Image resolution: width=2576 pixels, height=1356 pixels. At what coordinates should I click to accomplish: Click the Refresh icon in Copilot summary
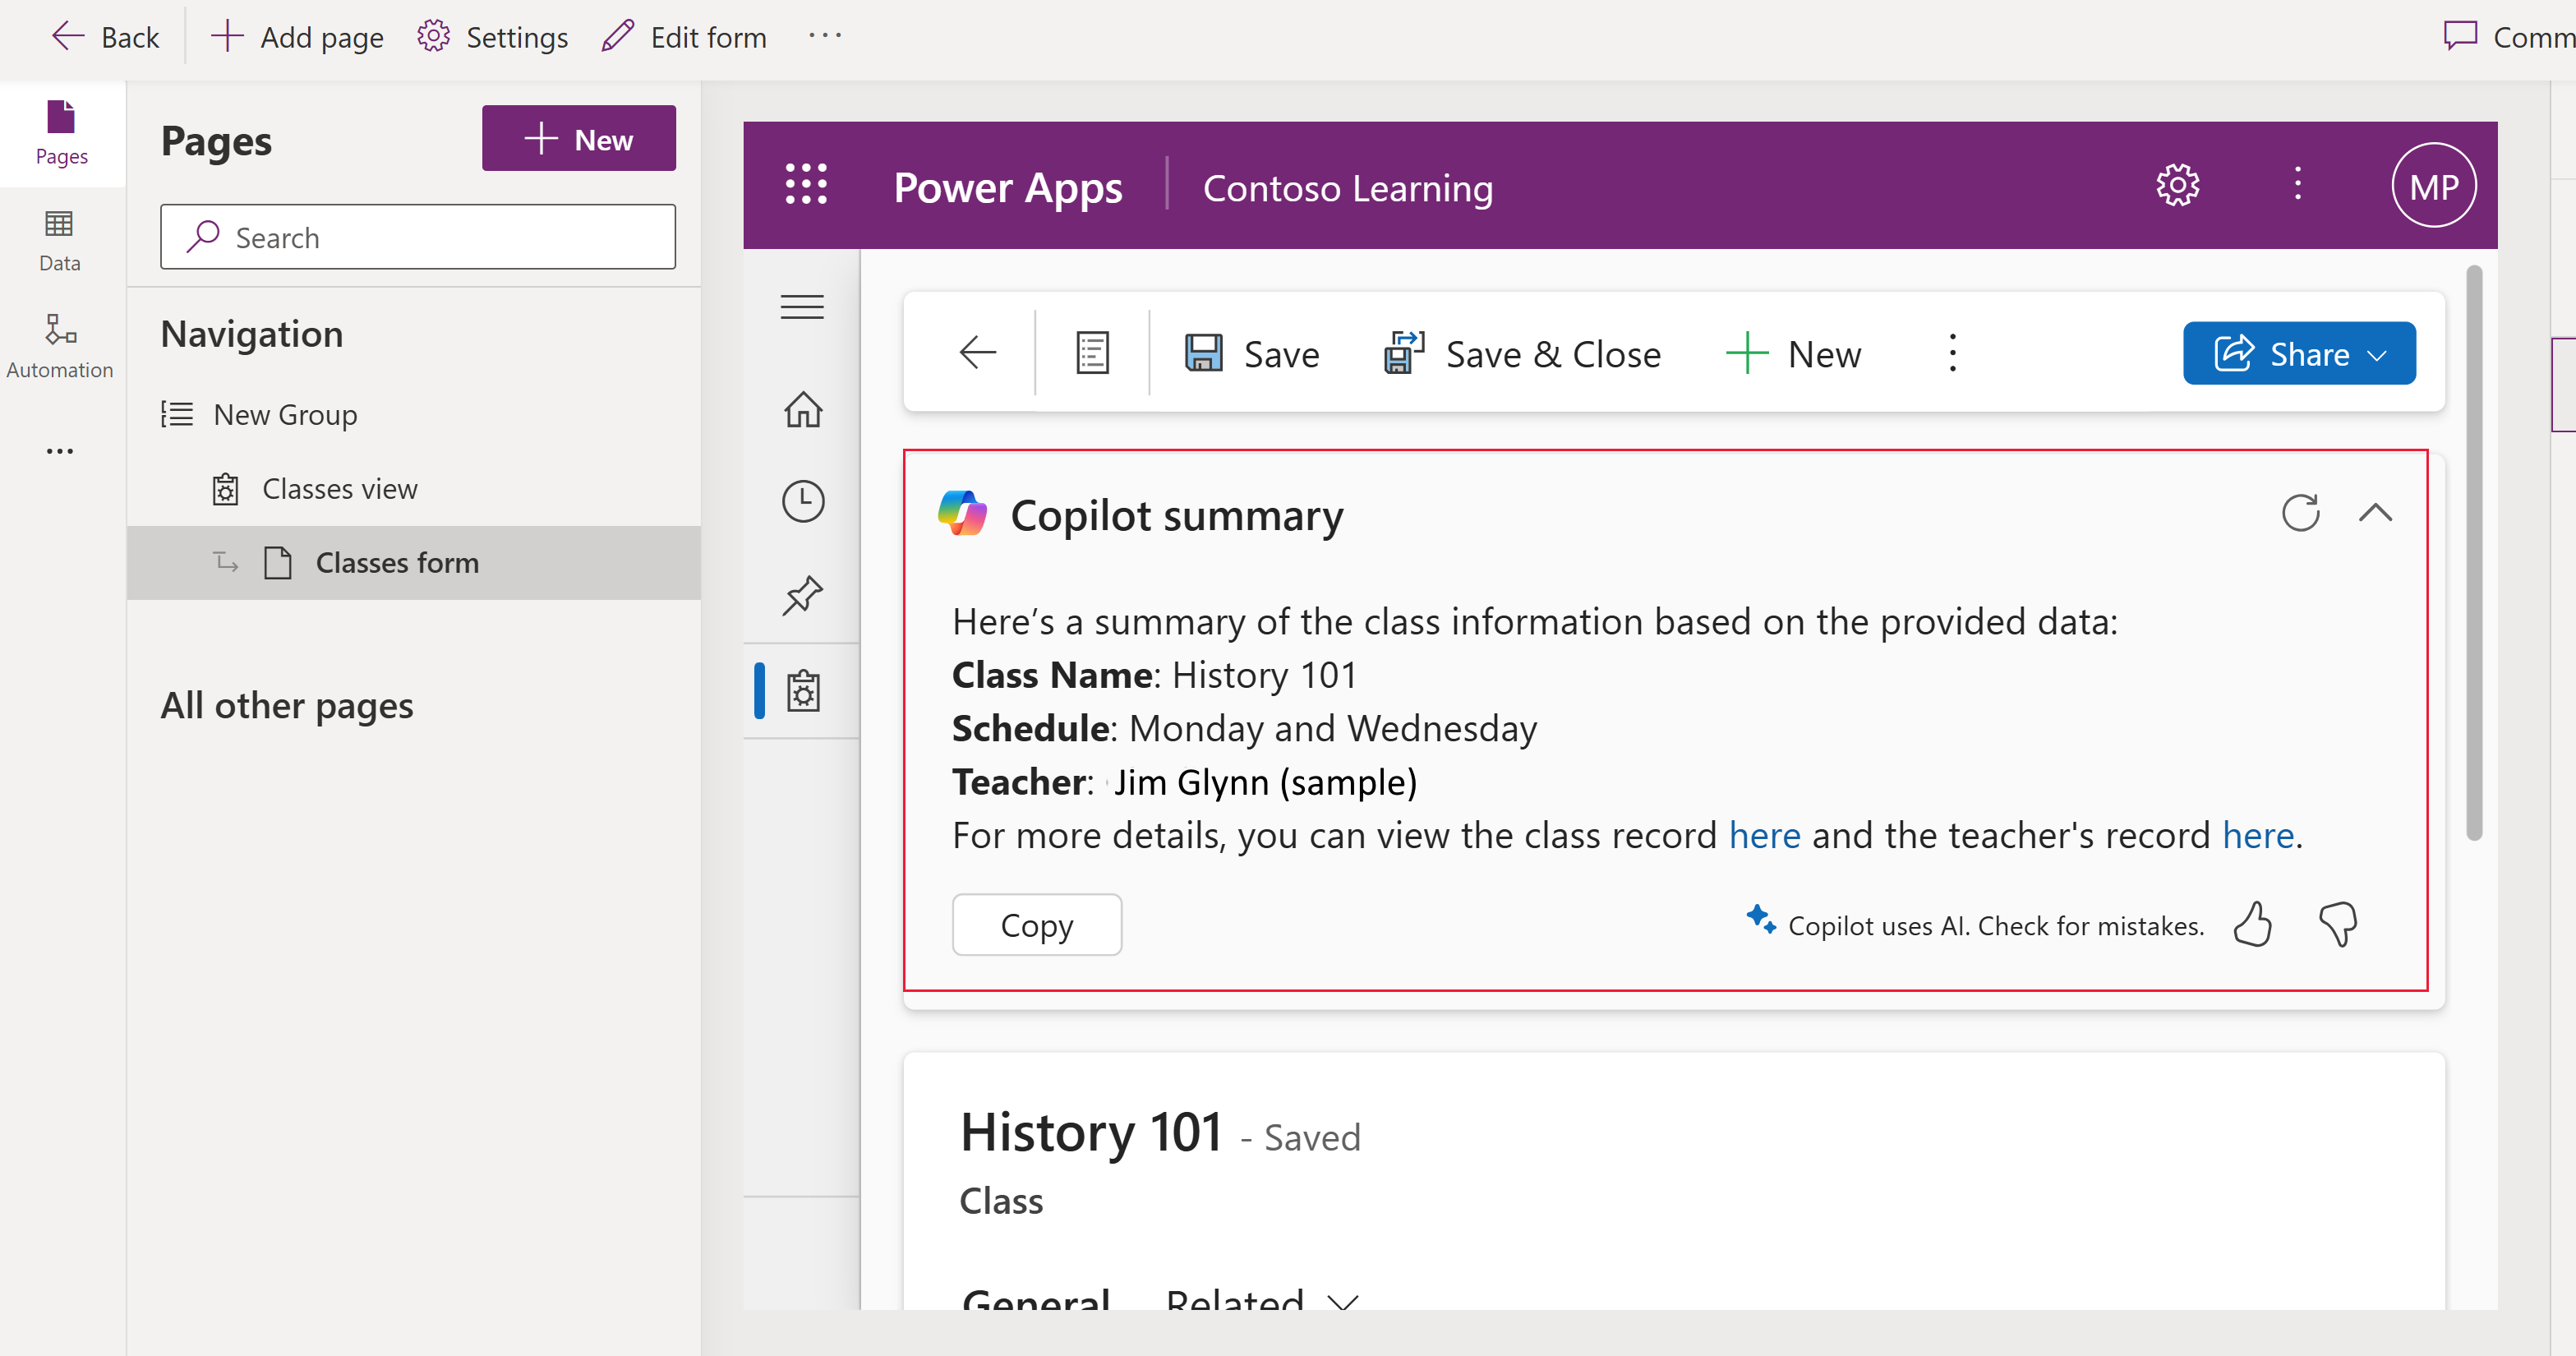[2298, 511]
